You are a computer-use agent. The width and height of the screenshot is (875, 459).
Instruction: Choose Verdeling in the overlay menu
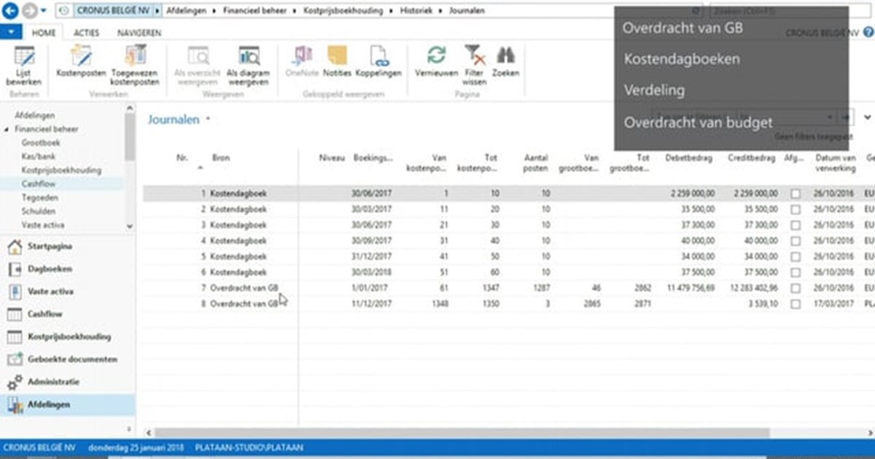[x=654, y=90]
